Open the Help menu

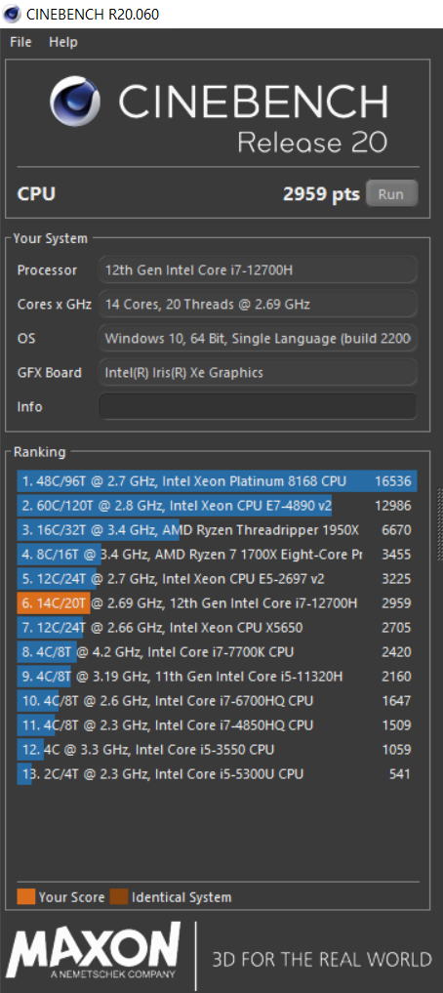63,42
